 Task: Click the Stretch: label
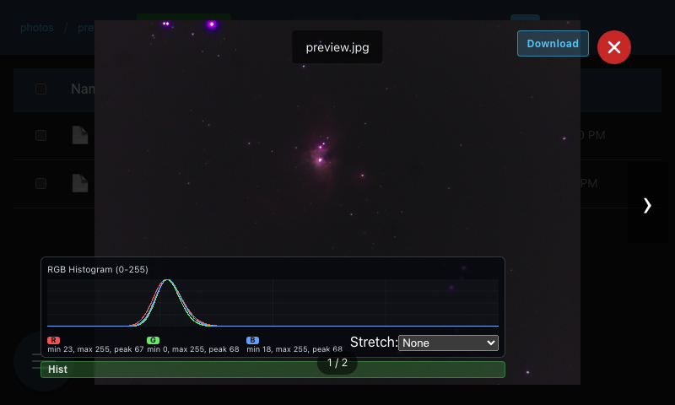point(374,343)
